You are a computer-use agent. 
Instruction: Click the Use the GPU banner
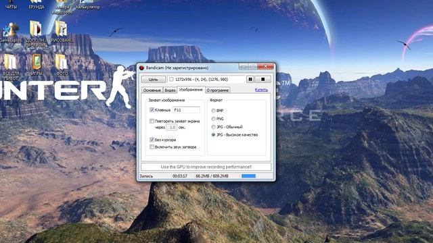(206, 167)
